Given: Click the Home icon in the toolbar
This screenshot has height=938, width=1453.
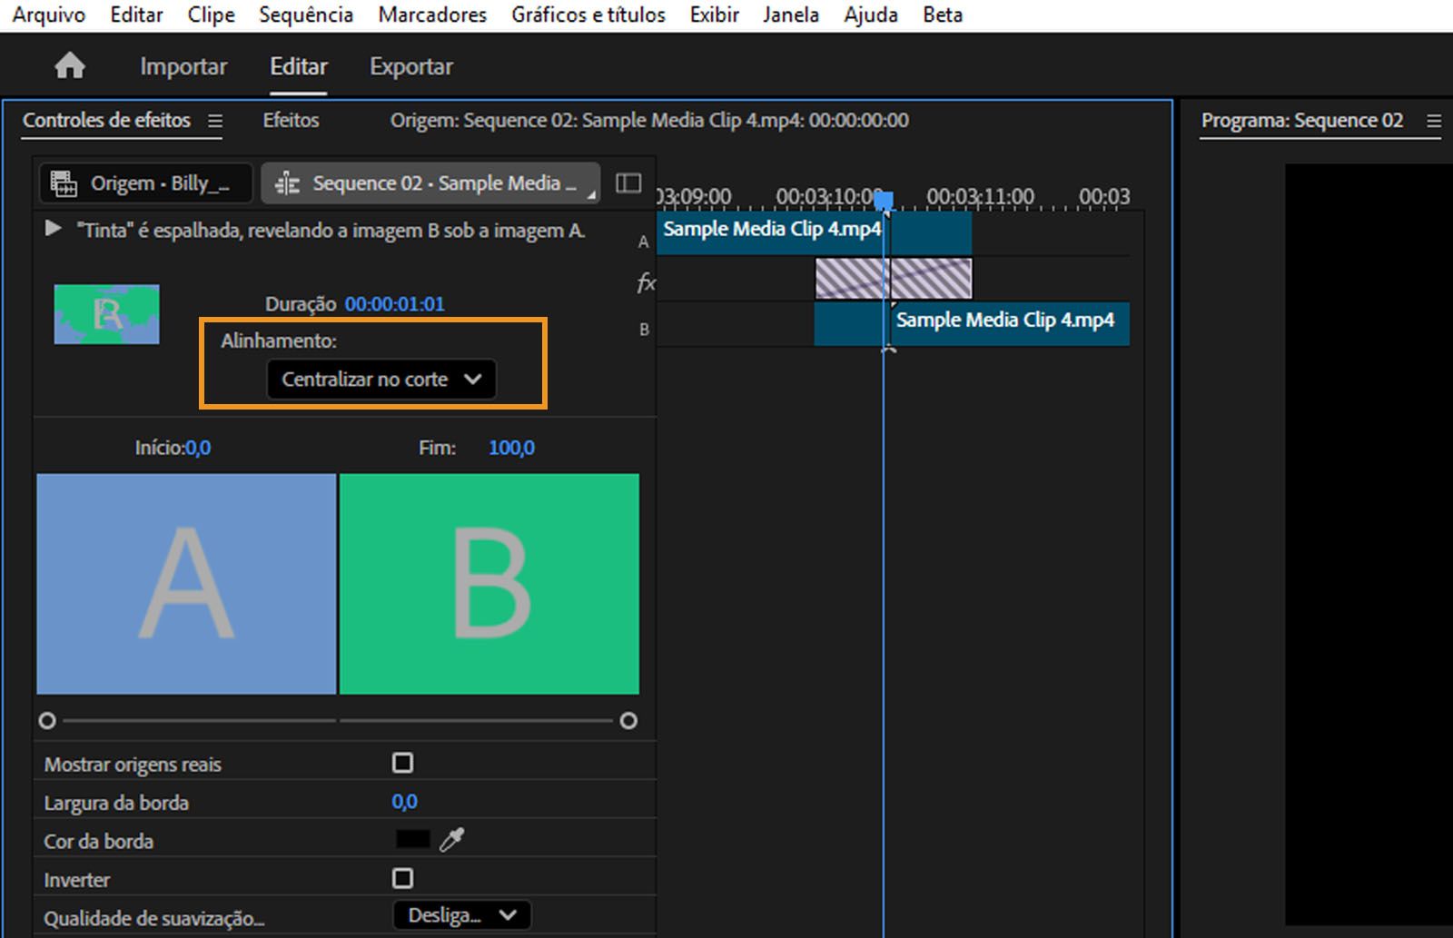Looking at the screenshot, I should pos(69,65).
